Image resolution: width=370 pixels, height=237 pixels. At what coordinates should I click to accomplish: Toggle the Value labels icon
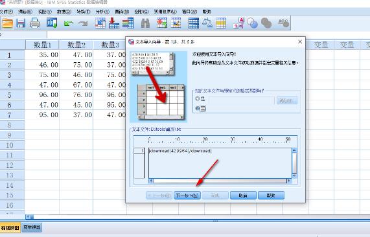point(238,23)
